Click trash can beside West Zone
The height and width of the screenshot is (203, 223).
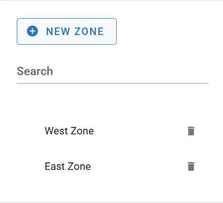(x=191, y=131)
